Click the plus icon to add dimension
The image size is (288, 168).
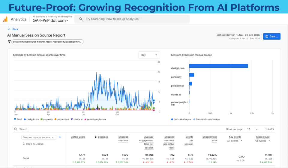coord(60,137)
